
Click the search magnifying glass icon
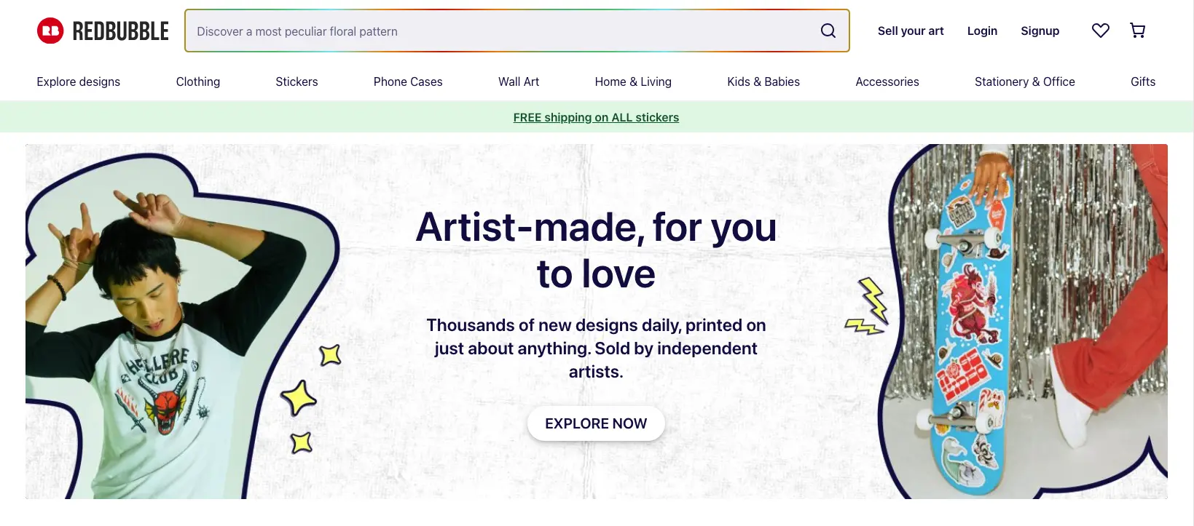(828, 31)
